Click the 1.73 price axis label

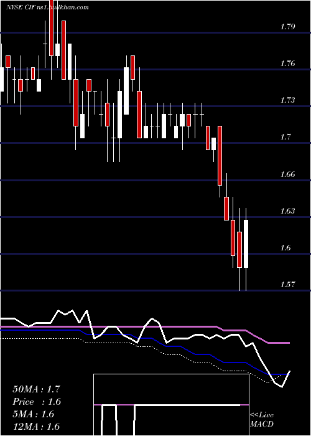coord(287,100)
